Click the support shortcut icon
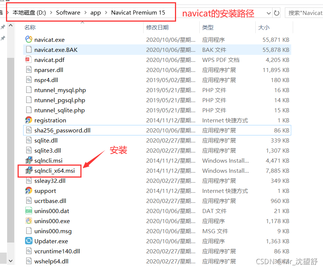This screenshot has width=323, height=269. (x=29, y=191)
